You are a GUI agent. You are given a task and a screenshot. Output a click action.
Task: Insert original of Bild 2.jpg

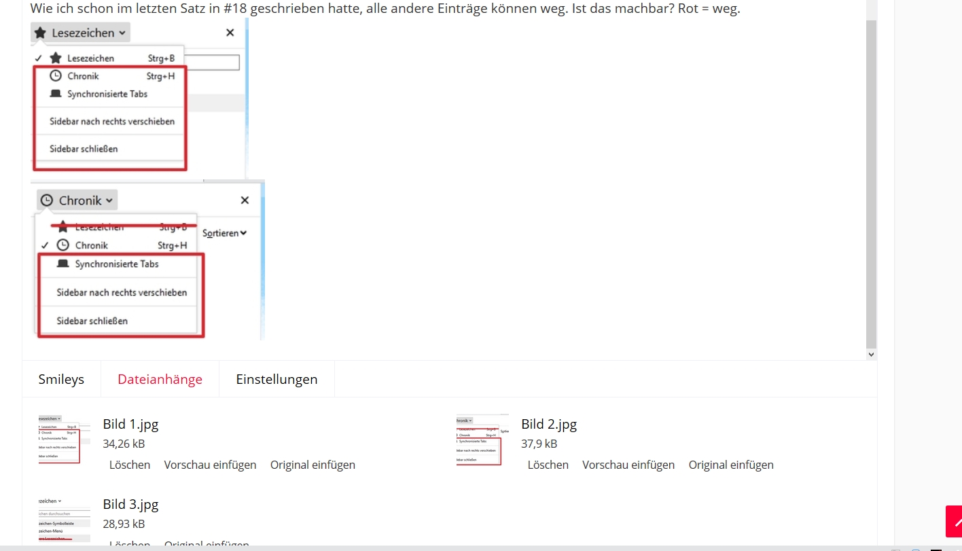point(731,465)
